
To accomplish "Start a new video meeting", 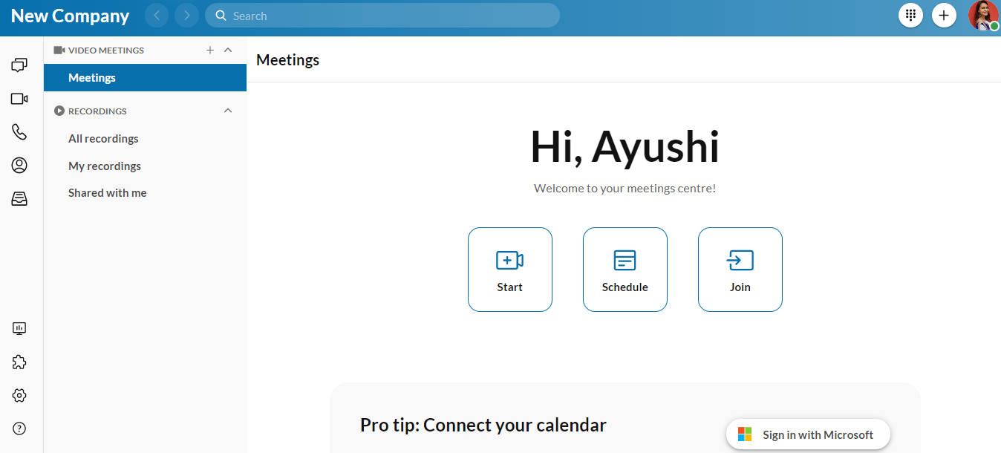I will coord(510,270).
